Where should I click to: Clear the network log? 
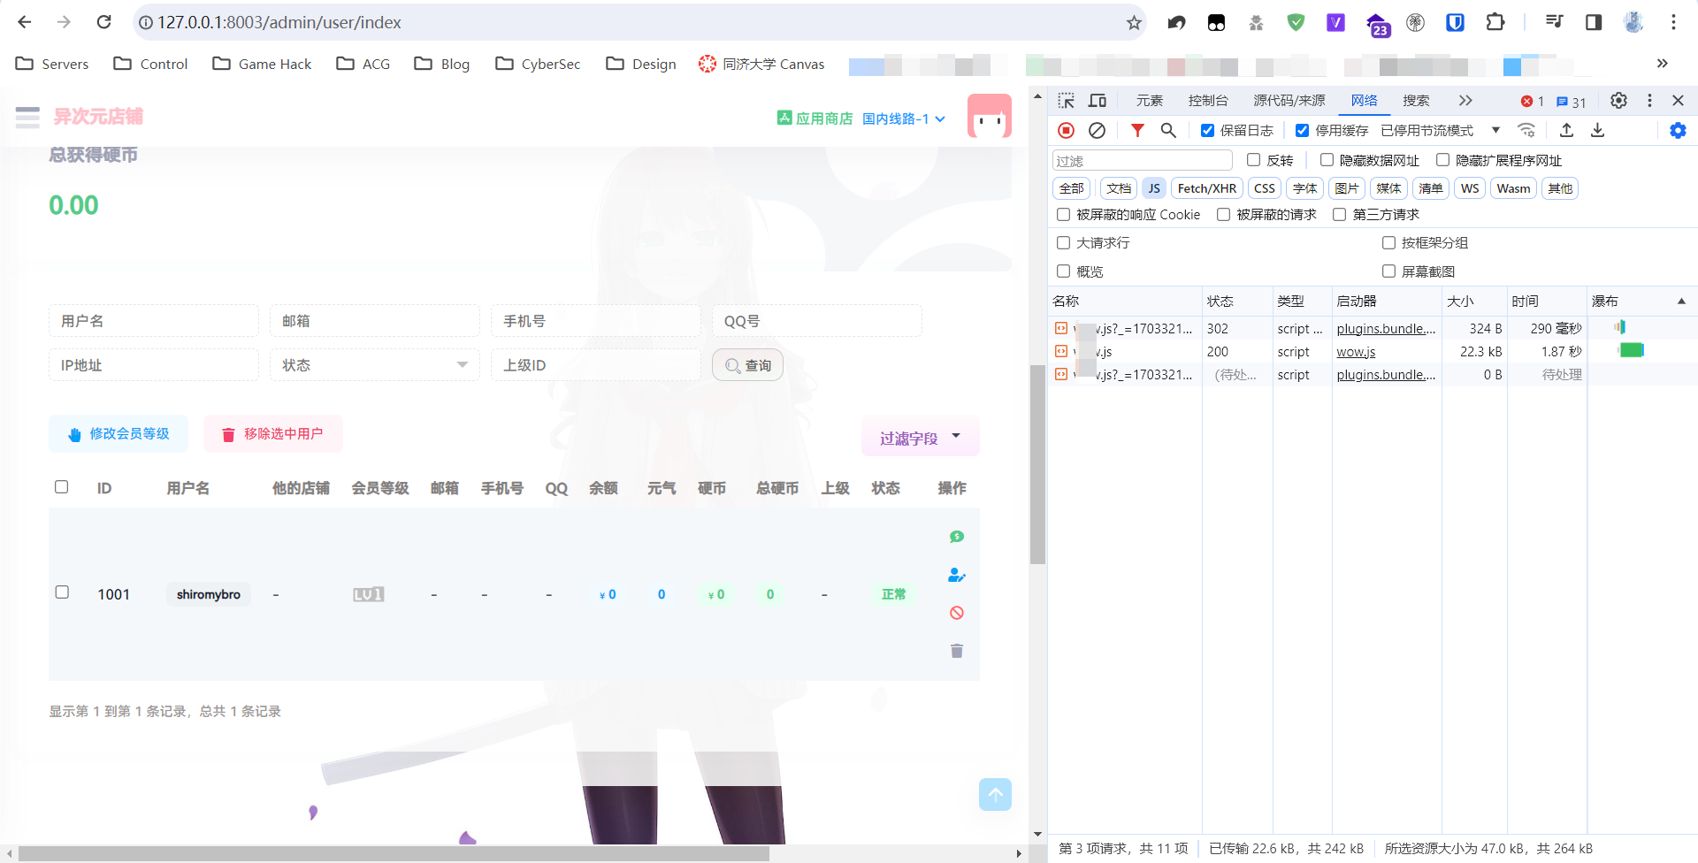click(1097, 130)
